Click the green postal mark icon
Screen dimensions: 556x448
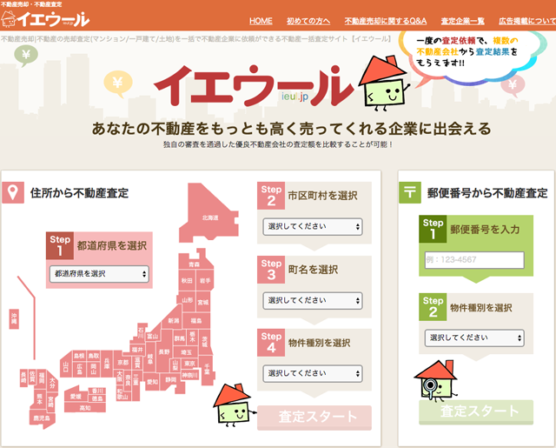pos(410,192)
